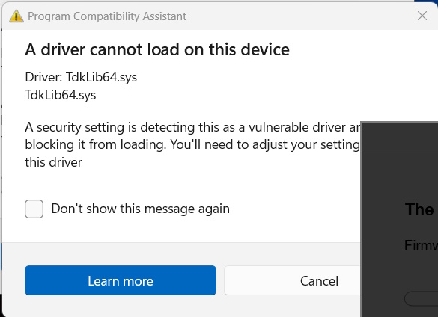The width and height of the screenshot is (438, 317).
Task: Click the rounded button in dark window
Action: pyautogui.click(x=421, y=299)
